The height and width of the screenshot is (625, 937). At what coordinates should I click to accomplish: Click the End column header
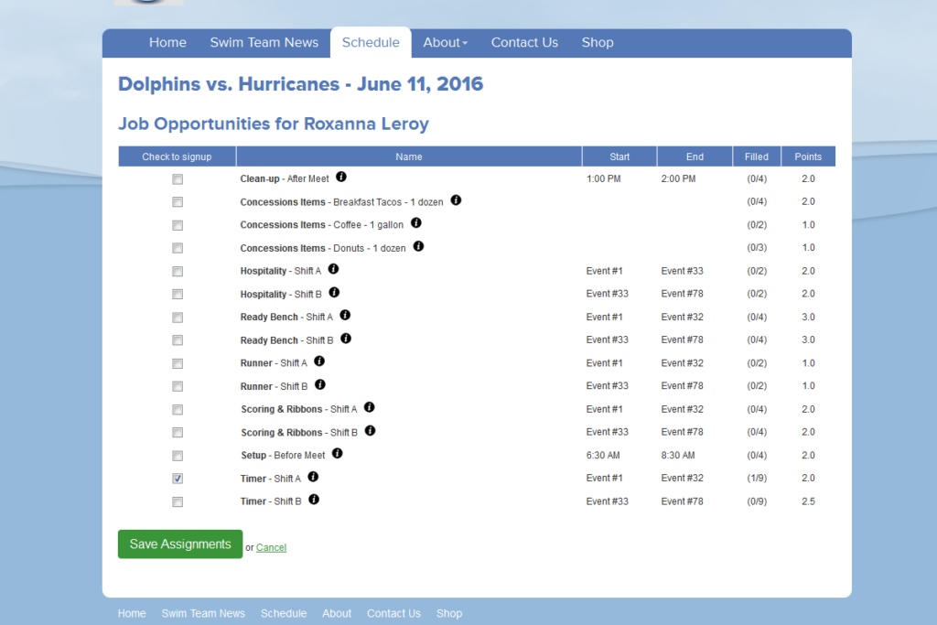coord(695,156)
